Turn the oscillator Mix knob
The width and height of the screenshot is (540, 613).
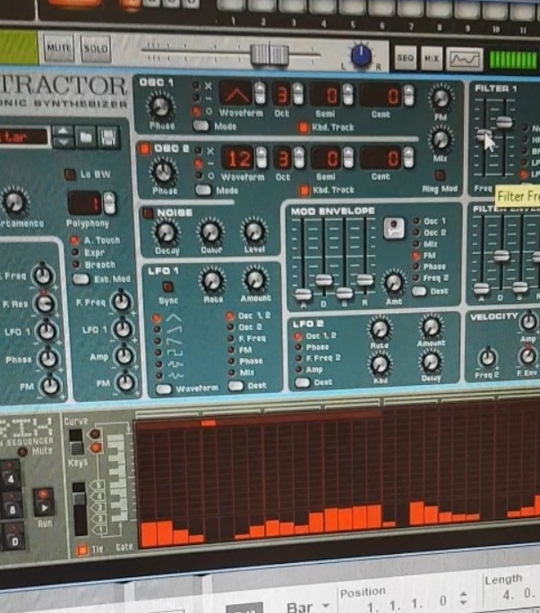(441, 140)
